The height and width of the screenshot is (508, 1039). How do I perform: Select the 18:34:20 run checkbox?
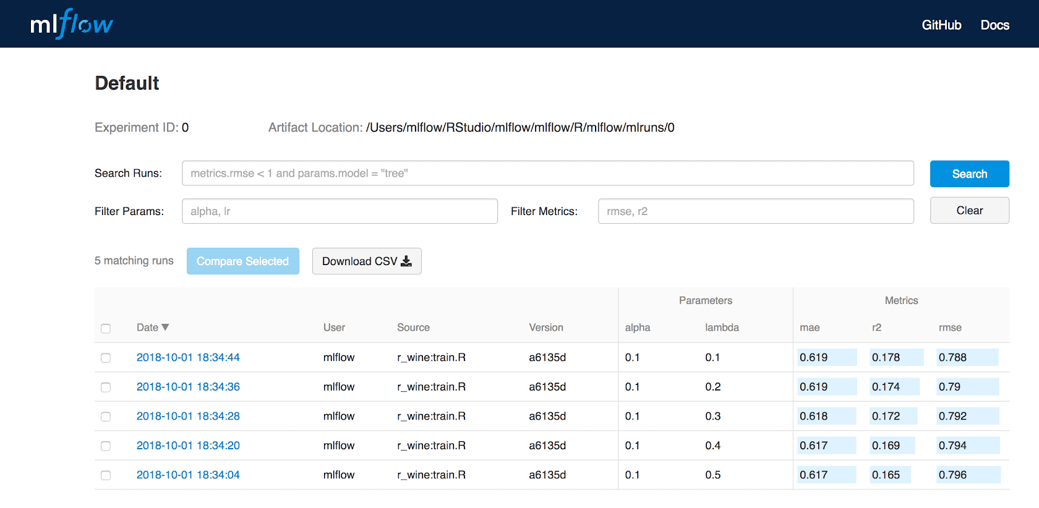click(x=106, y=446)
